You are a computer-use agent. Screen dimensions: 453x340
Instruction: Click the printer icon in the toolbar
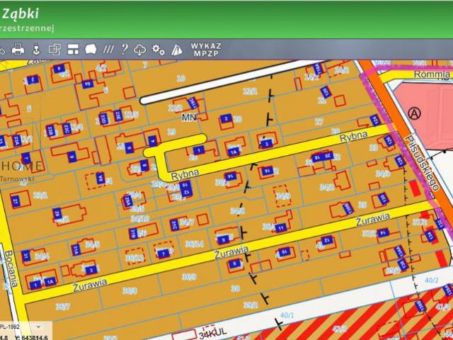[x=18, y=50]
